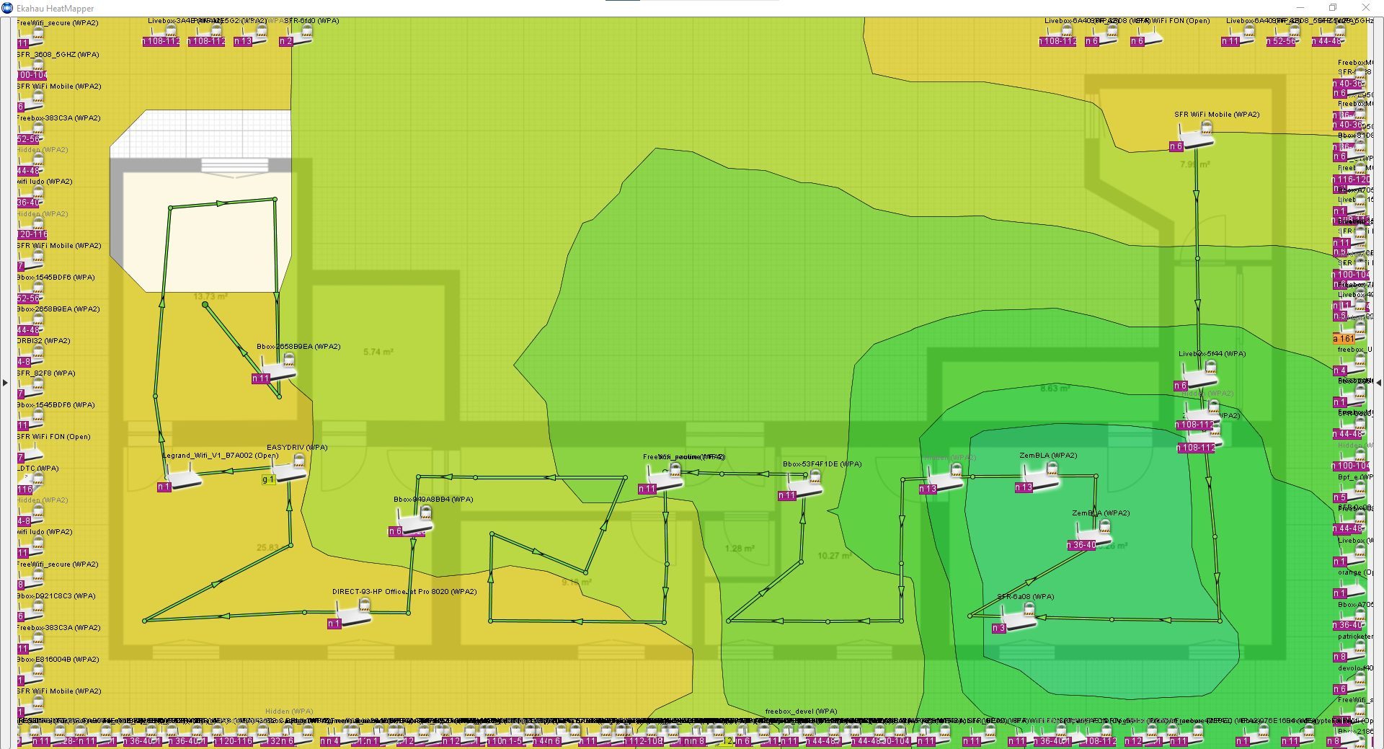Screen dimensions: 1384x749
Task: Select the Legrand_Wifi_V1_B7A002 (Open) access point icon
Action: coord(183,476)
